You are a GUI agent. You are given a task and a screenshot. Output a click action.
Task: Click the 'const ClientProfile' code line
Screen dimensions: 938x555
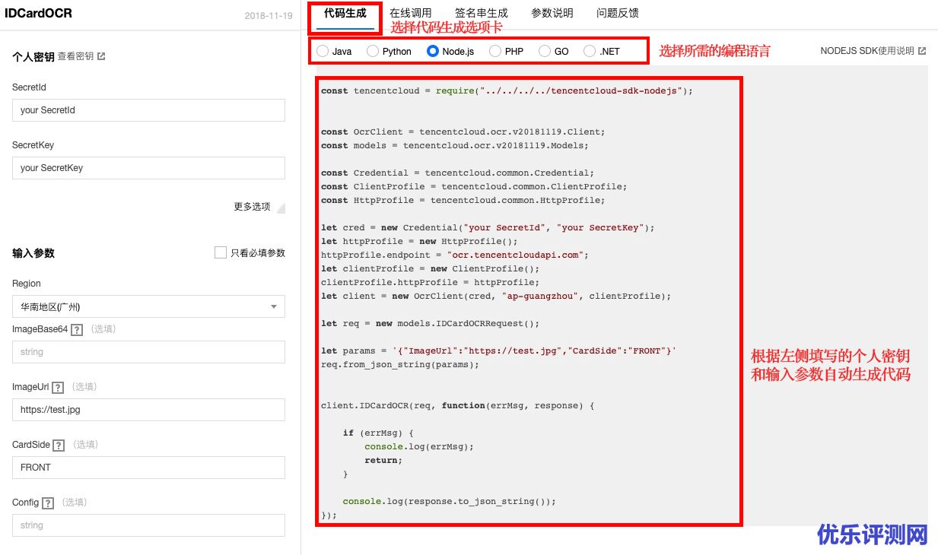pyautogui.click(x=475, y=186)
